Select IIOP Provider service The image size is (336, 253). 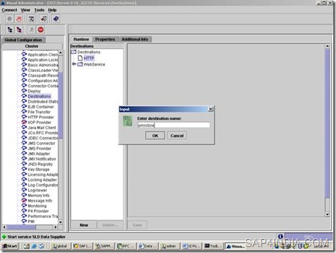click(x=39, y=122)
